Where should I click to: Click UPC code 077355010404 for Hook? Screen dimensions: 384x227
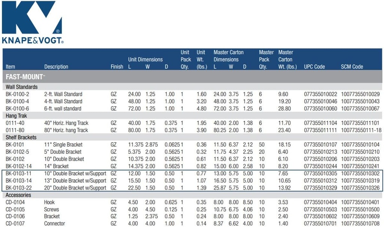(320, 202)
